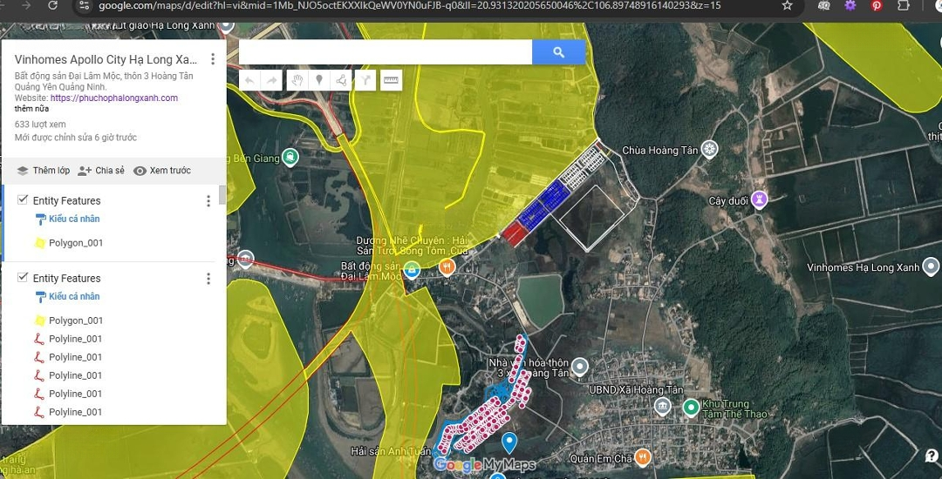Click the browser address bar URL
942x479 pixels.
pyautogui.click(x=410, y=5)
